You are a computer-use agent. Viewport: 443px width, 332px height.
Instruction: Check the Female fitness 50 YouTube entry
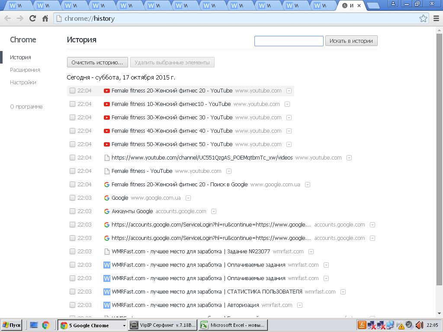point(72,144)
